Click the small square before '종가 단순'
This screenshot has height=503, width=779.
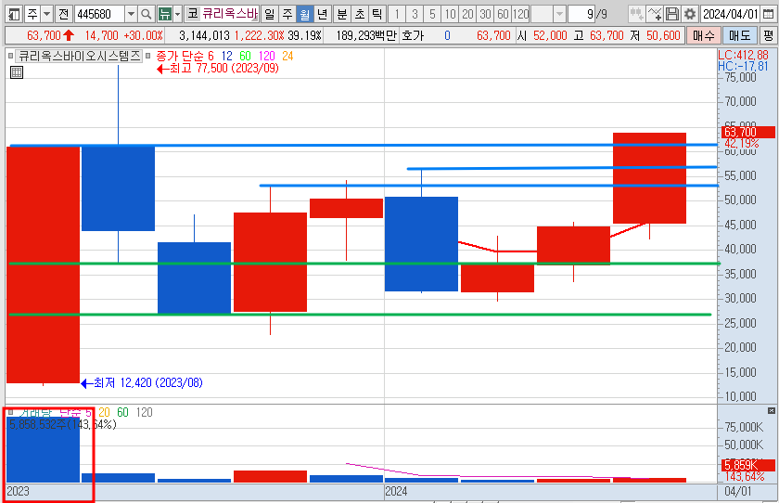pos(147,56)
